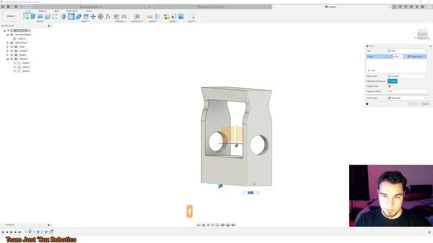This screenshot has width=433, height=243.
Task: Select the Create Sketch tool
Action: pos(26,16)
